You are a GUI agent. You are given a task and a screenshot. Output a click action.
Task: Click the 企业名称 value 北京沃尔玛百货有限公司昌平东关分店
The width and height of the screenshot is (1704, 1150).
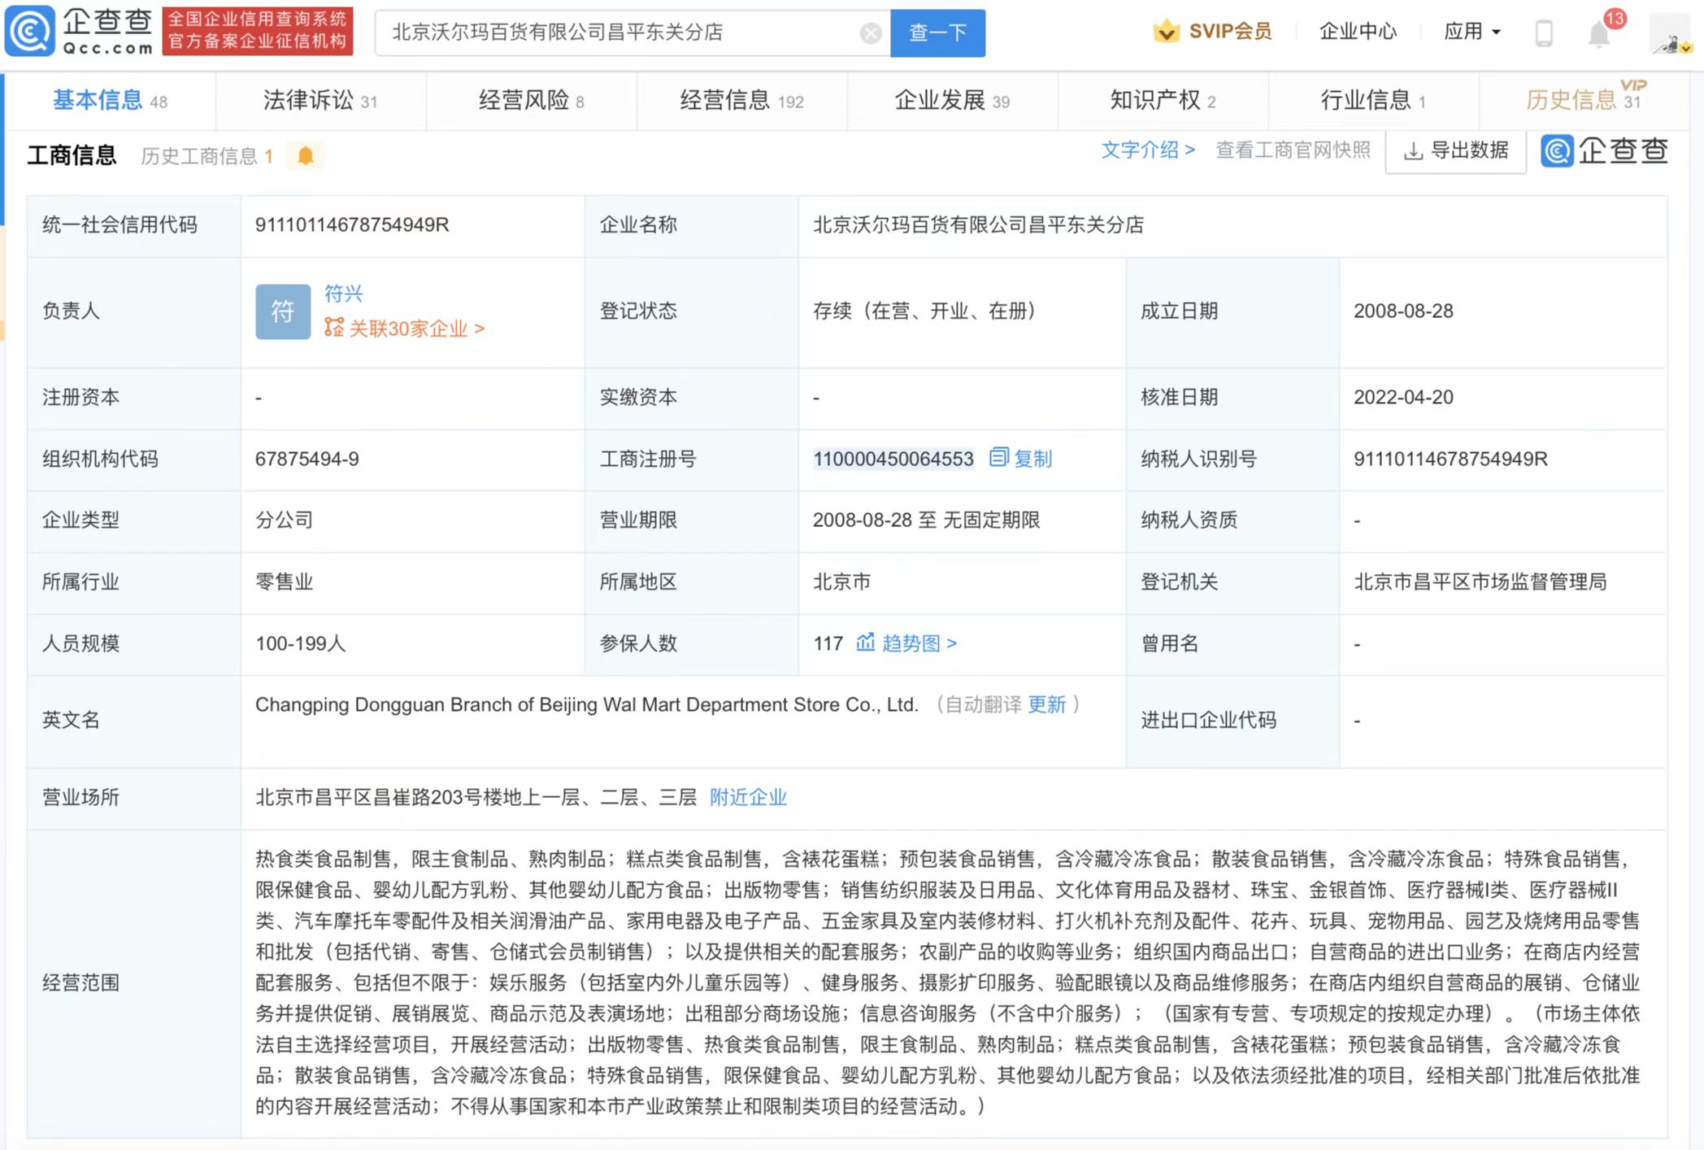[978, 225]
